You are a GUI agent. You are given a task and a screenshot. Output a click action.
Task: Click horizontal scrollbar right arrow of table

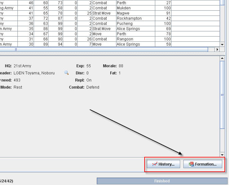click(x=217, y=49)
